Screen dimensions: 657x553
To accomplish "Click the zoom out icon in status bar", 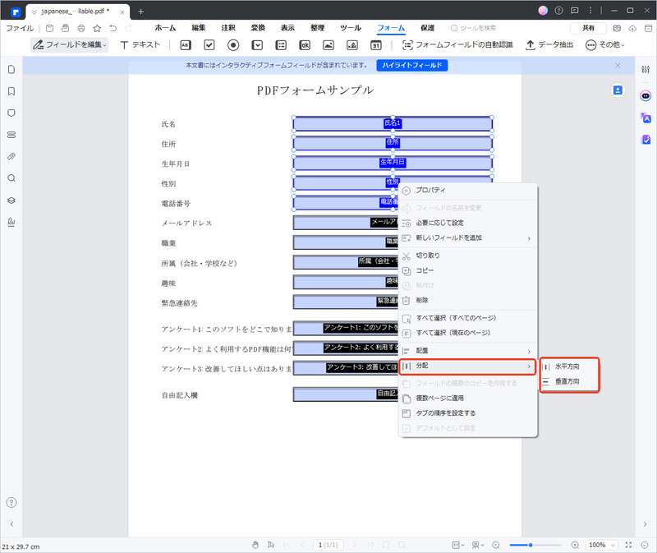I will 496,545.
